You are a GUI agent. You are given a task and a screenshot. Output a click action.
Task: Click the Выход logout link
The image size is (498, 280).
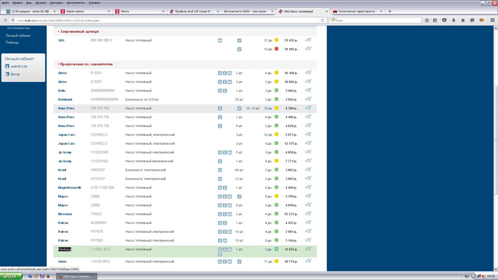coord(15,74)
